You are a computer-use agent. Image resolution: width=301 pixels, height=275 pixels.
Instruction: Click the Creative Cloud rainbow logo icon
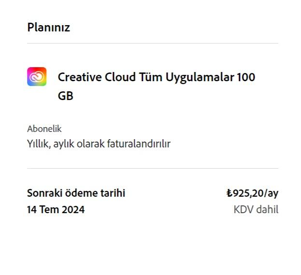click(x=37, y=77)
